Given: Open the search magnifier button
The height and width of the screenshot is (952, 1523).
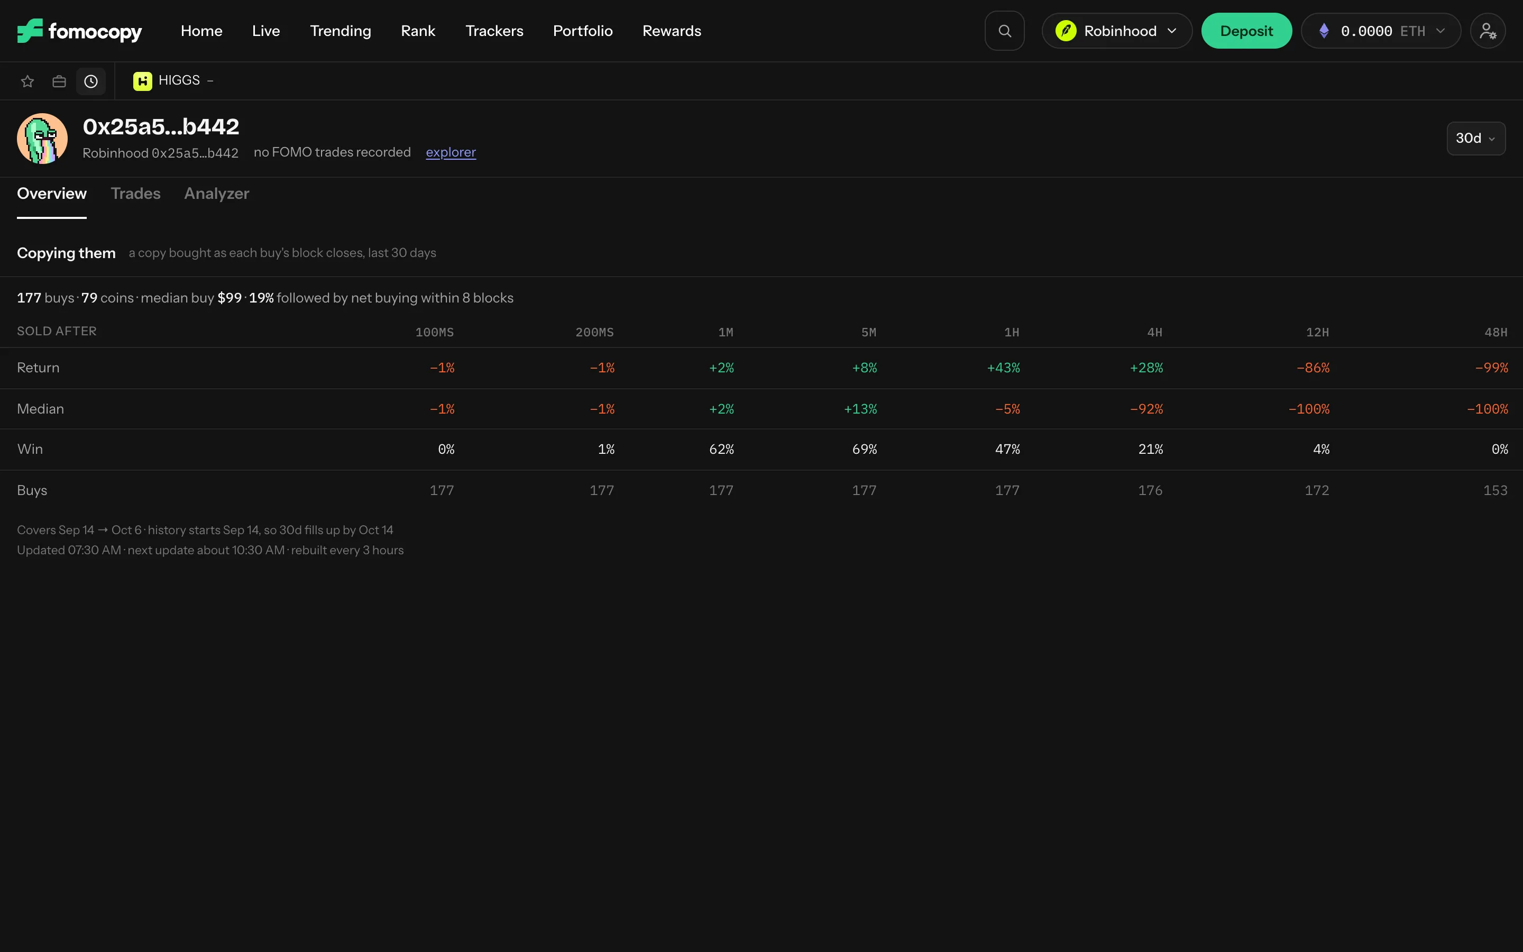Looking at the screenshot, I should click(x=1004, y=31).
